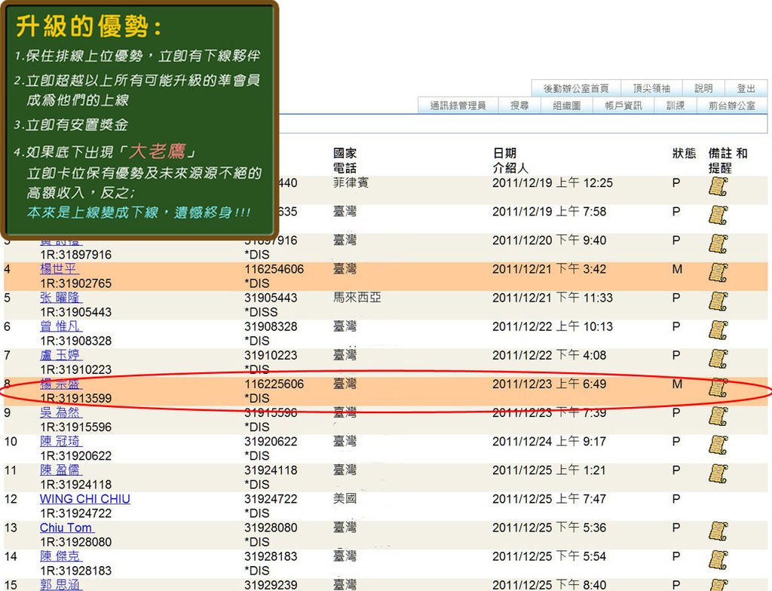Click the note scroll icon in 陳冠琦 row
The height and width of the screenshot is (591, 772).
(718, 446)
